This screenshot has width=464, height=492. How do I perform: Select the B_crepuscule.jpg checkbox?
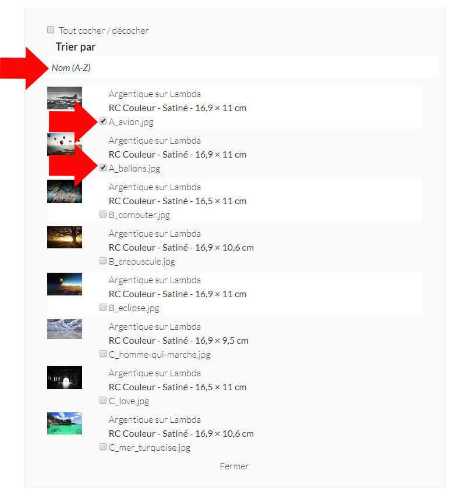click(103, 261)
